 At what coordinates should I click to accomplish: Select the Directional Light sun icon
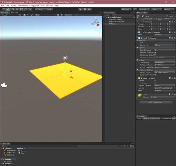pyautogui.click(x=65, y=58)
